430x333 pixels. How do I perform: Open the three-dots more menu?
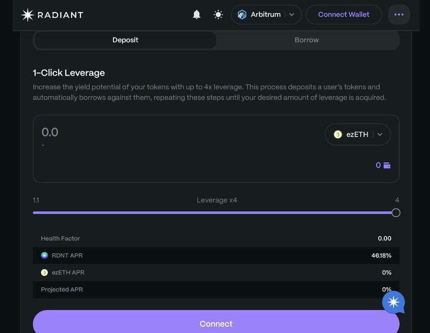(399, 15)
